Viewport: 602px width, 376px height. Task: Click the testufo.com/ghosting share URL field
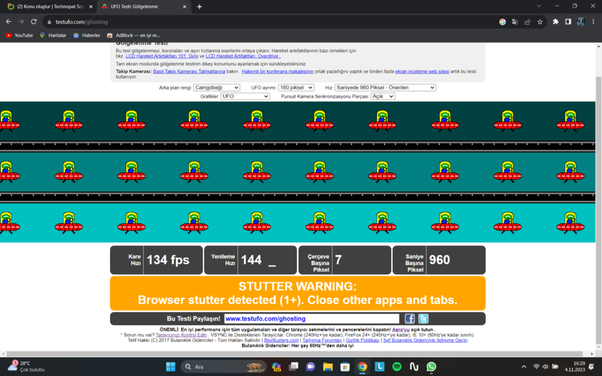312,319
